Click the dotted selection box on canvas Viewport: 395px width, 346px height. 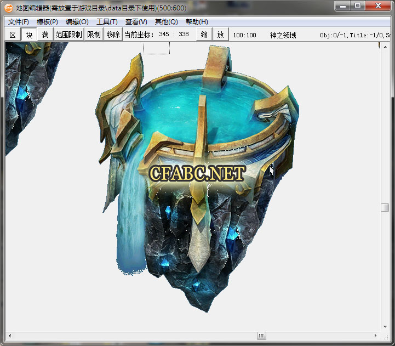pyautogui.click(x=157, y=48)
